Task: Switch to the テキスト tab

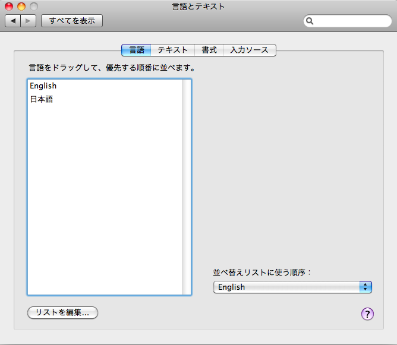Action: pos(172,50)
